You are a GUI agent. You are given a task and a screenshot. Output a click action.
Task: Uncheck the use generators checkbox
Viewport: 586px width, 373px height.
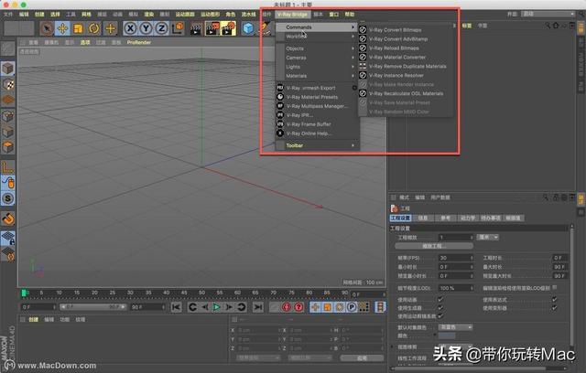(440, 308)
